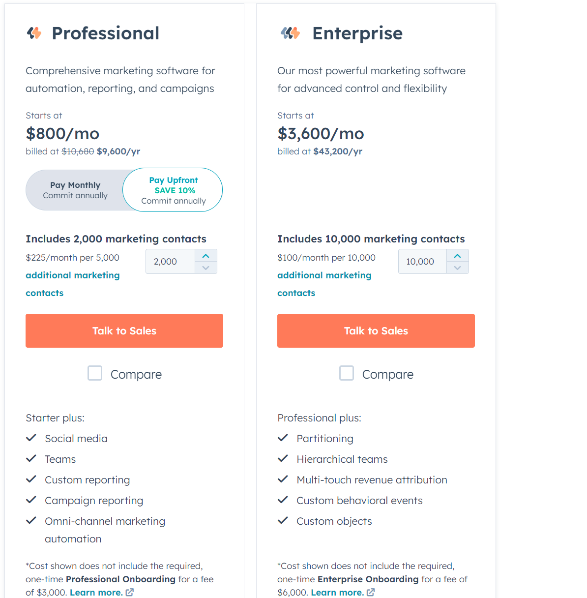Click Learn more about Enterprise Onboarding
Screen dimensions: 587x598
click(x=337, y=592)
